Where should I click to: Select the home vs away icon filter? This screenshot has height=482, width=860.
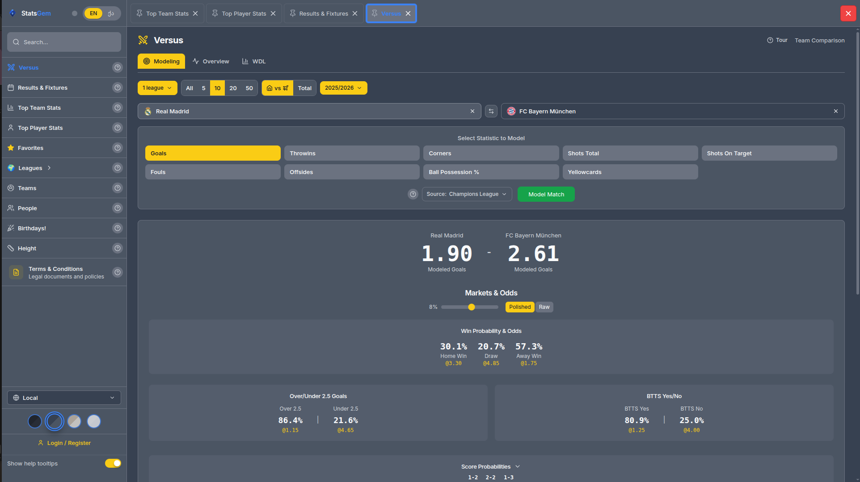(277, 88)
